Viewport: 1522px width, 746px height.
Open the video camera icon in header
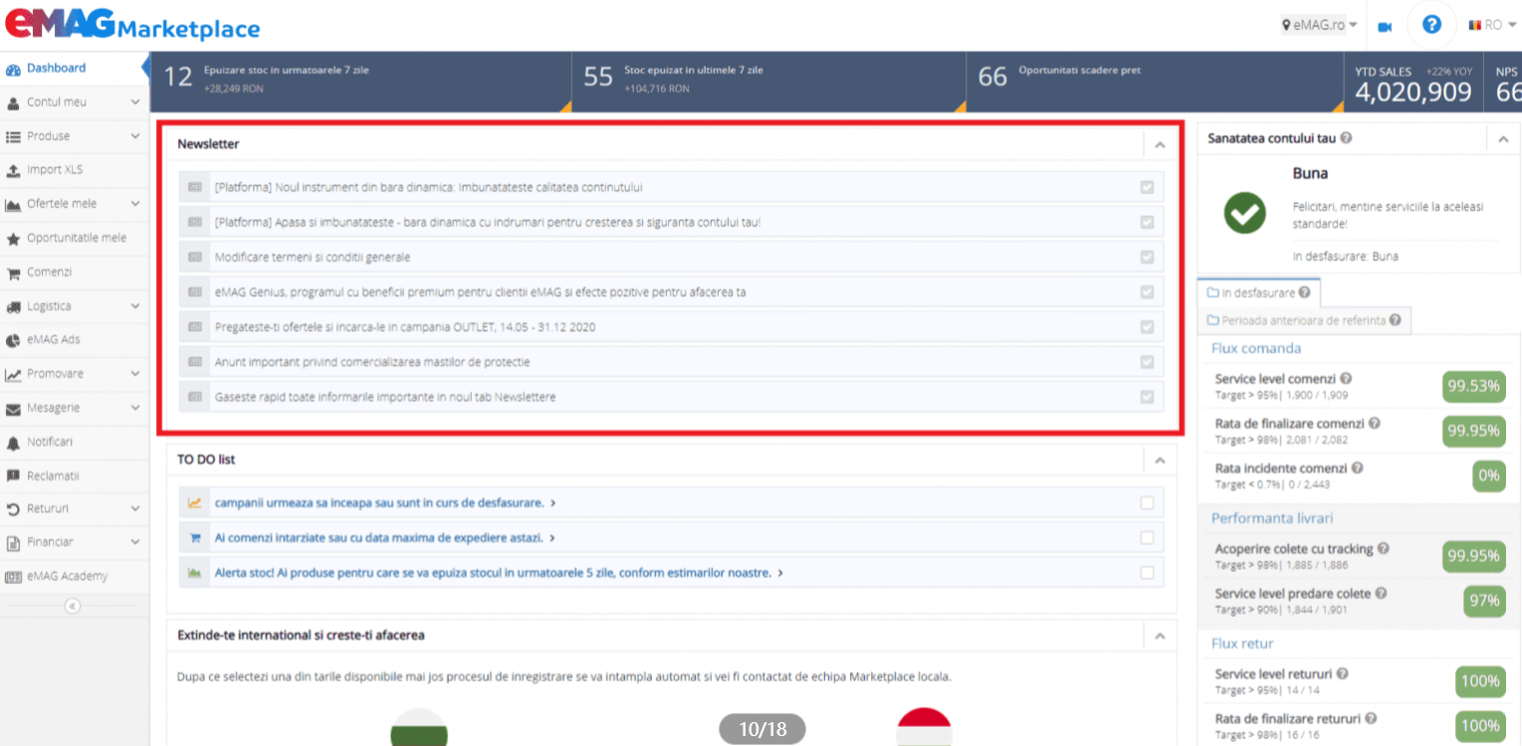(1385, 27)
